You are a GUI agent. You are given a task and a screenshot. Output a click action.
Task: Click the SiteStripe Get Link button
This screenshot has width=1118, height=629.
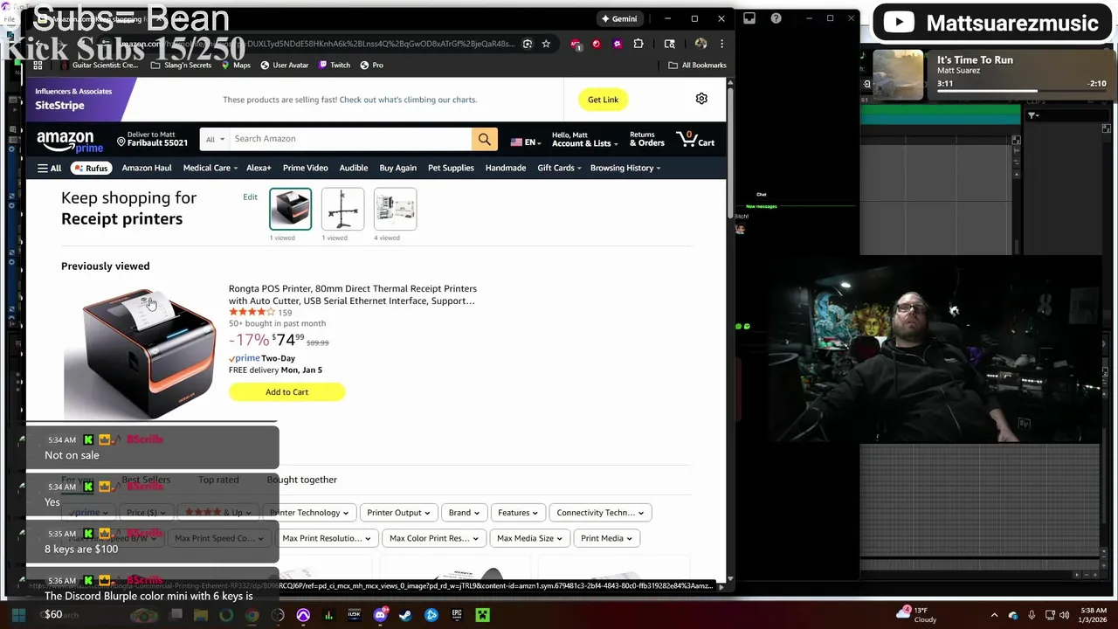click(x=603, y=100)
